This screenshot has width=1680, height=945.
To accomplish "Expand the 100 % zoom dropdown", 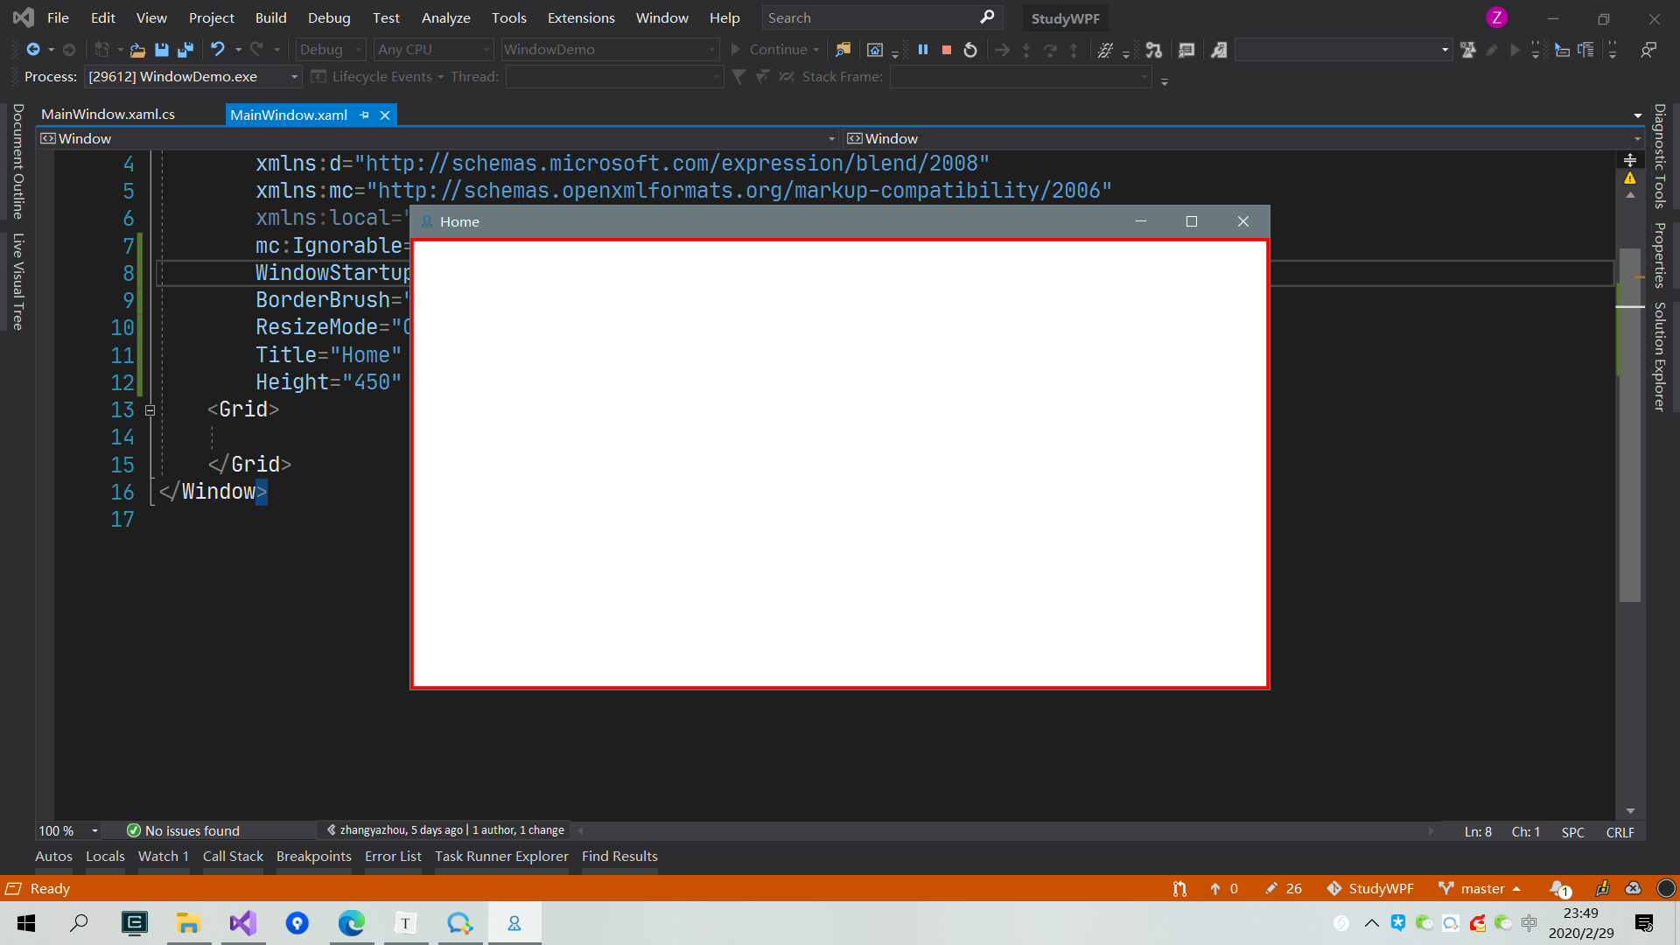I will tap(94, 830).
